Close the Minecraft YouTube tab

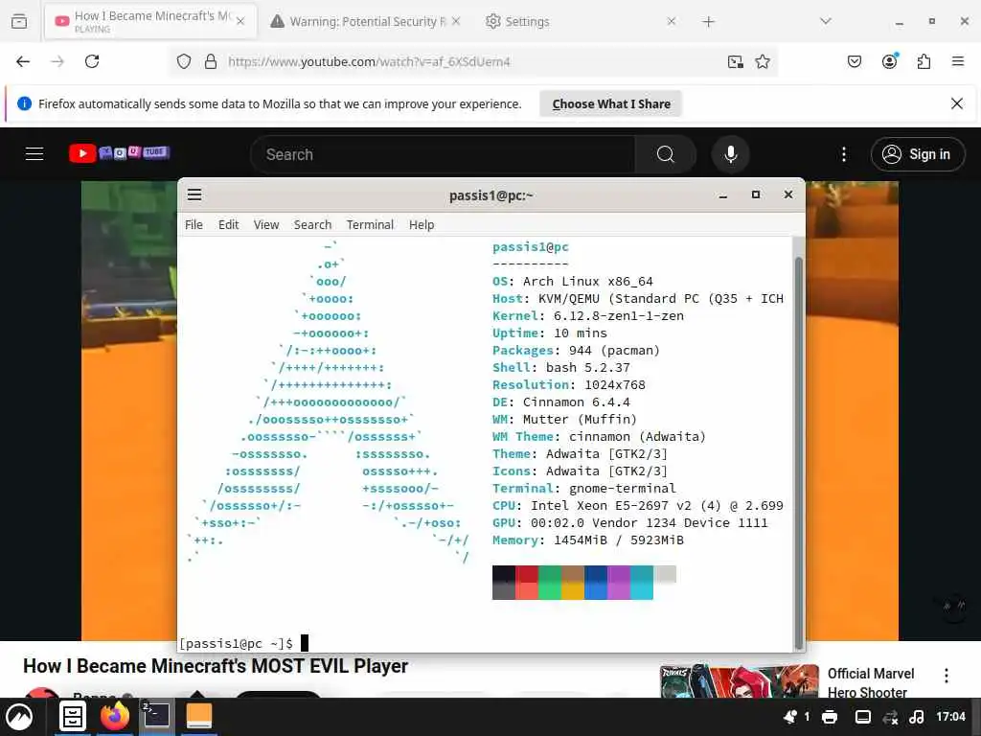[240, 21]
